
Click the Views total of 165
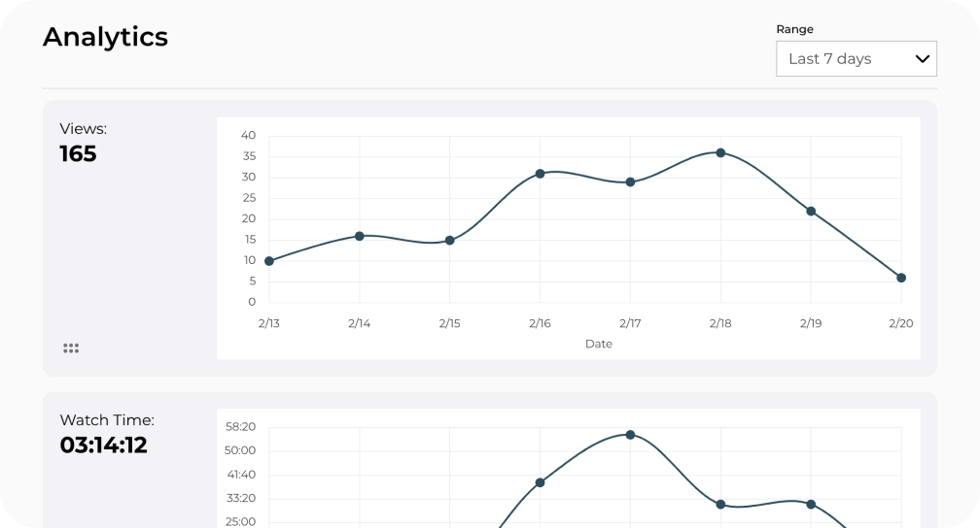point(78,154)
